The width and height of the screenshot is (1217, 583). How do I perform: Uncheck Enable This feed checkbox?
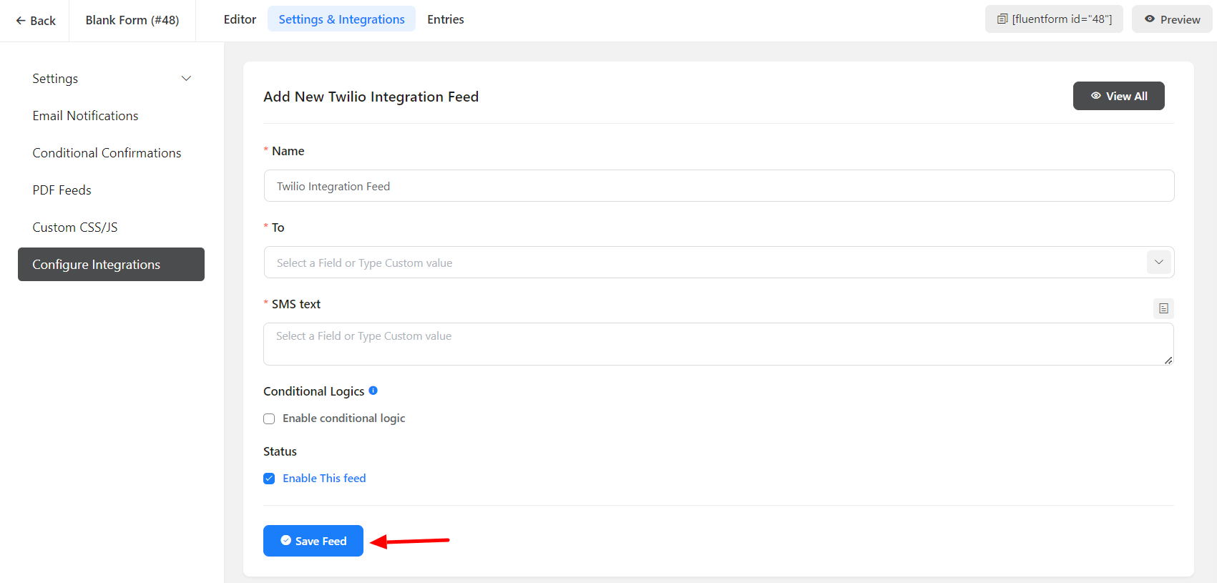pos(269,479)
